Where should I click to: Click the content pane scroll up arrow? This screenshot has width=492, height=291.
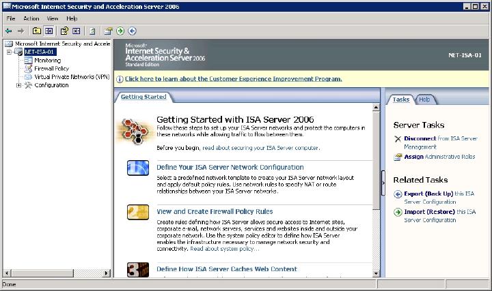tap(376, 107)
